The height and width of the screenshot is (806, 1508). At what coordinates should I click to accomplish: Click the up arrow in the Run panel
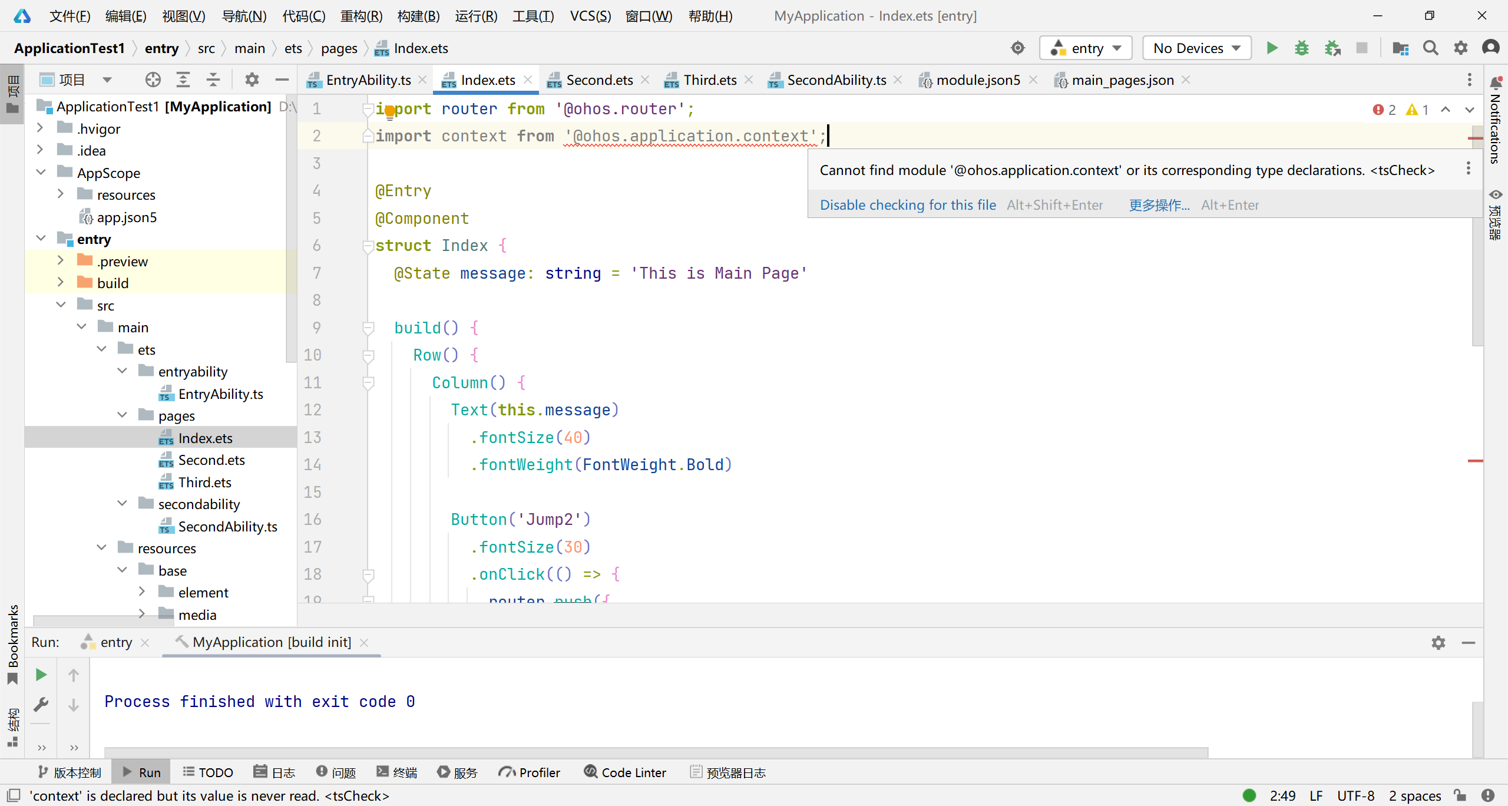(x=73, y=675)
